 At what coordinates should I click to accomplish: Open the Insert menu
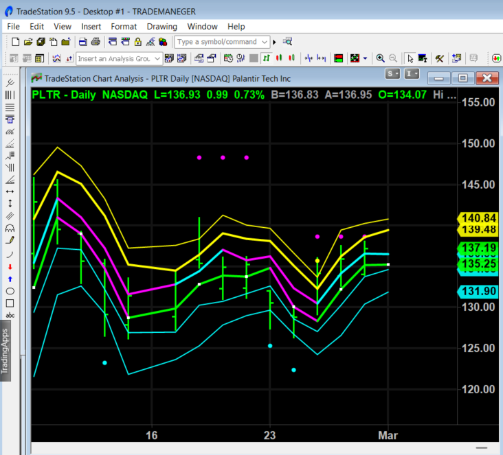[x=91, y=26]
